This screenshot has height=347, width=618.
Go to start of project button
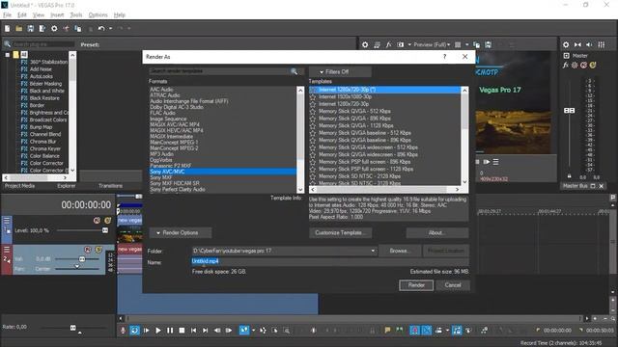193,330
